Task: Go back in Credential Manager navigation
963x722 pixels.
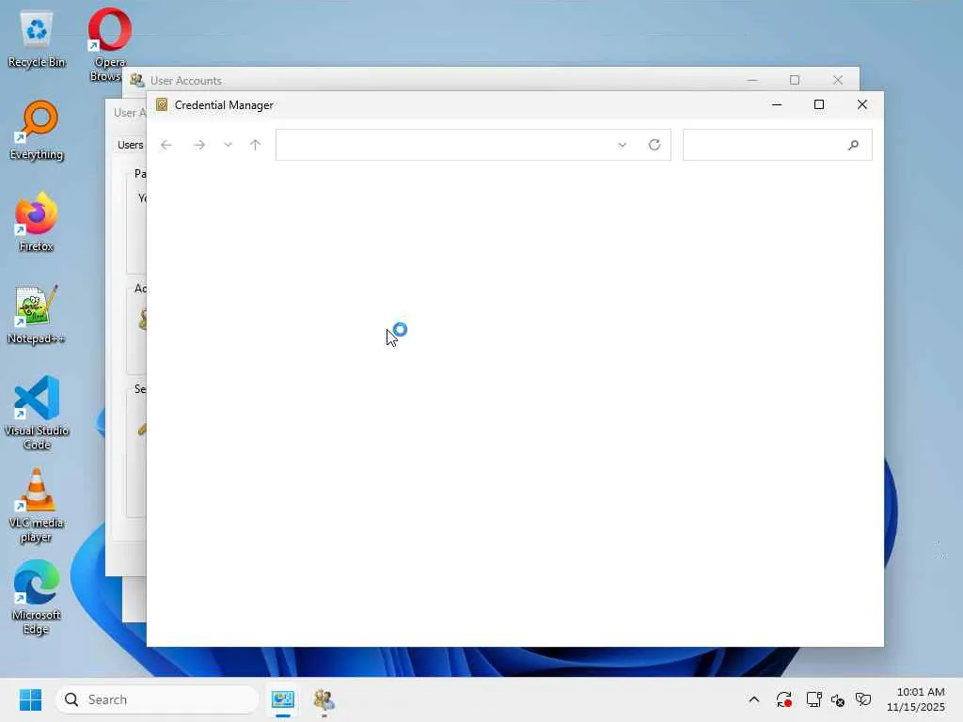Action: (166, 145)
